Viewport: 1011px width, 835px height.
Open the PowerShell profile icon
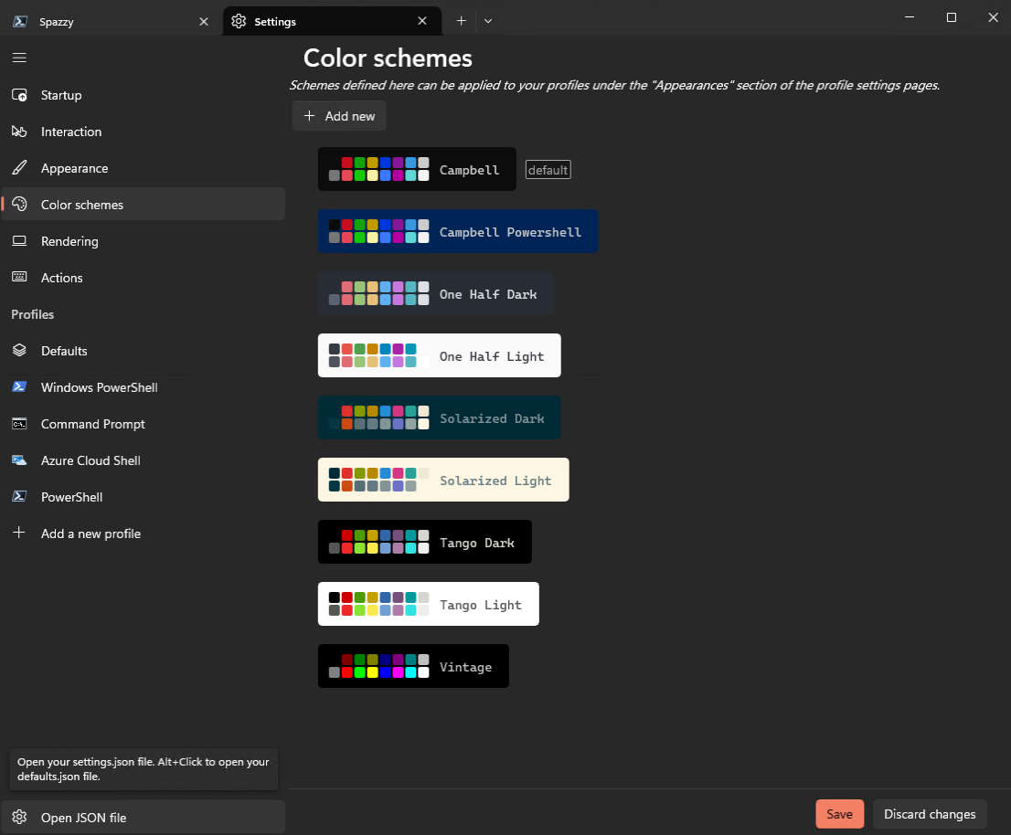click(19, 497)
